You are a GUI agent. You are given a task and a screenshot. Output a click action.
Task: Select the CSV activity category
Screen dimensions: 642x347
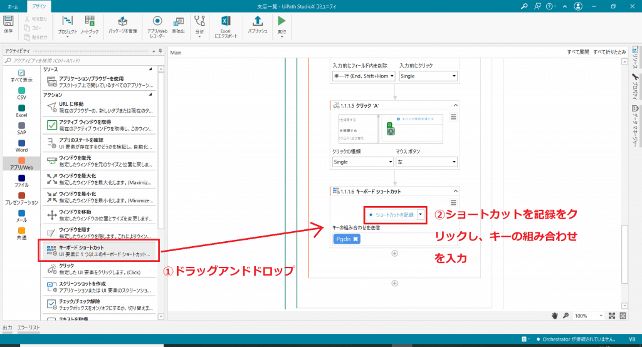(x=21, y=93)
